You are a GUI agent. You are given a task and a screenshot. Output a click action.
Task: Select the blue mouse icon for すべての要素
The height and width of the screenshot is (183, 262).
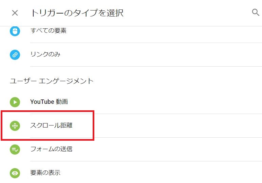(15, 31)
